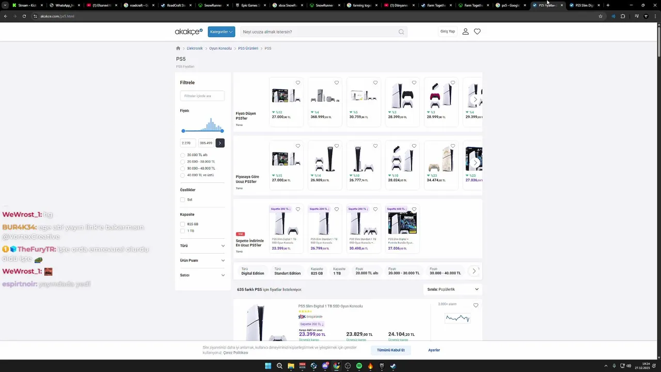This screenshot has width=661, height=372.
Task: Open browser tab search dropdown
Action: pyautogui.click(x=5, y=5)
